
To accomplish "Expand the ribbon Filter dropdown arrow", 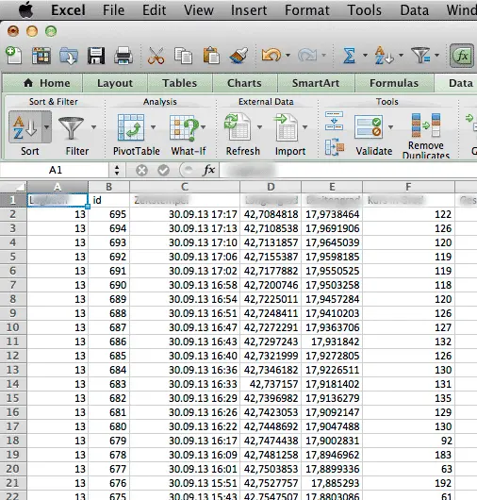I will 93,127.
